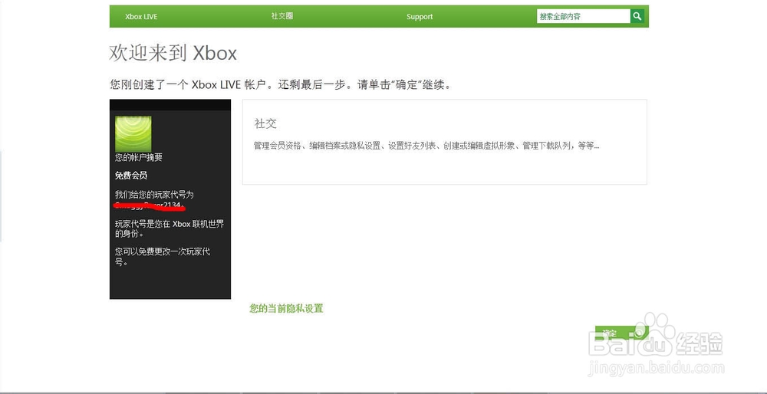This screenshot has height=394, width=767.
Task: Click the 免费会员 membership text
Action: point(131,176)
